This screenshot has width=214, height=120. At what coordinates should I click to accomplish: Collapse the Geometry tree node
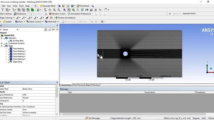[1, 38]
